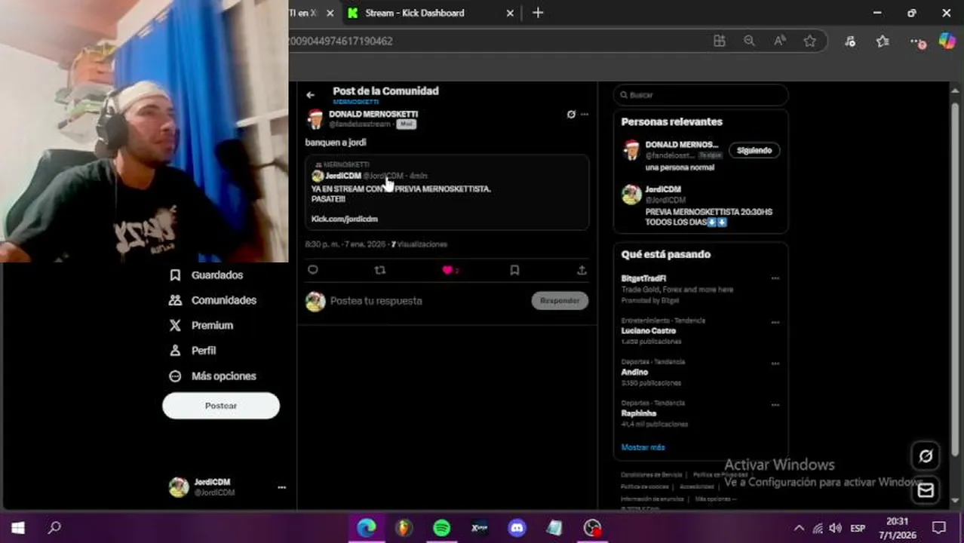Open the notification center icon

point(939,528)
